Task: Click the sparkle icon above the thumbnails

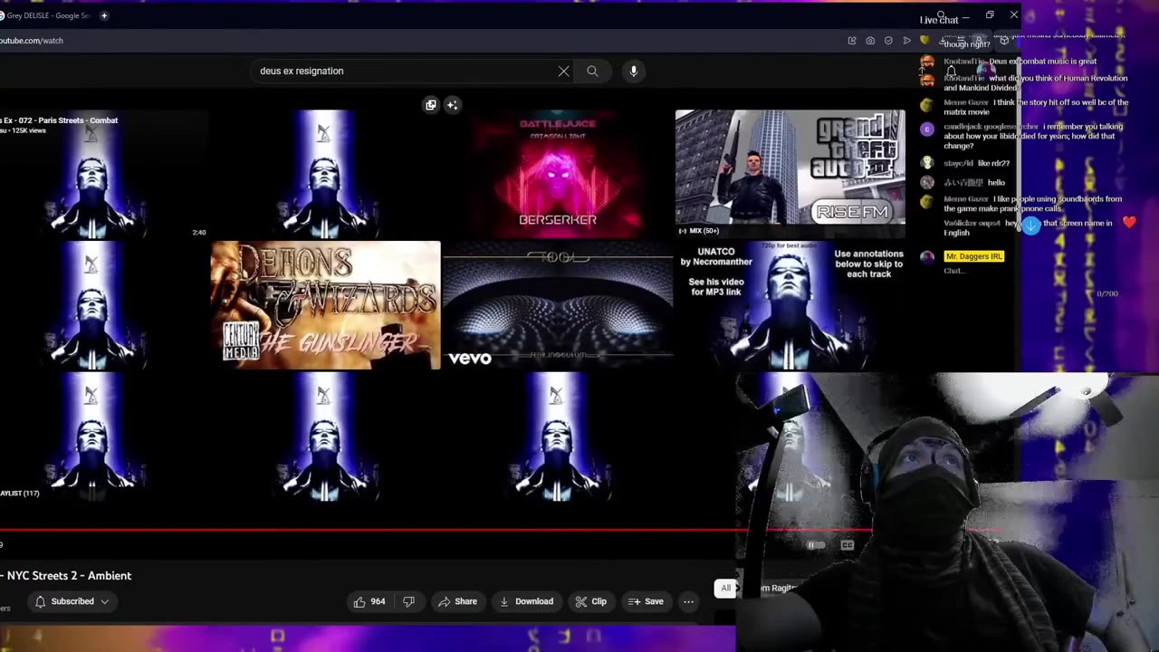Action: click(452, 105)
